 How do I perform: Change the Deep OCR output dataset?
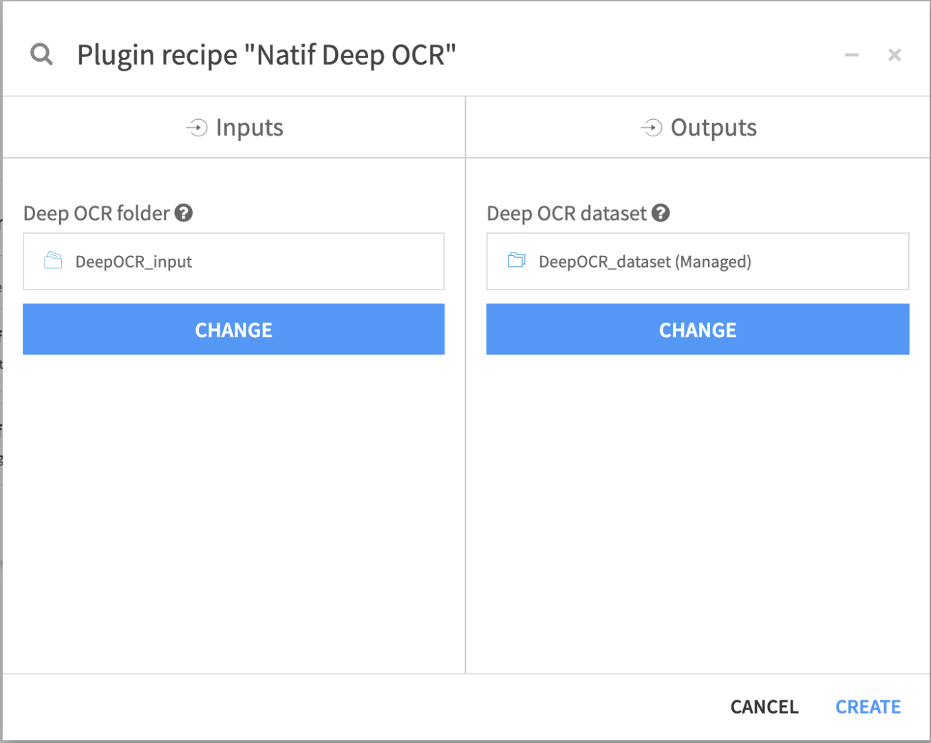click(697, 330)
